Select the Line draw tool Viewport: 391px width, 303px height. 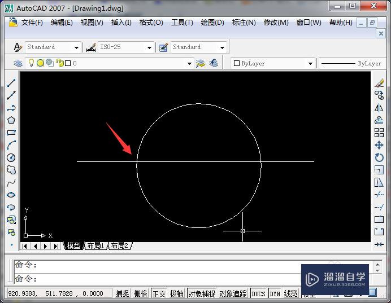click(x=11, y=83)
